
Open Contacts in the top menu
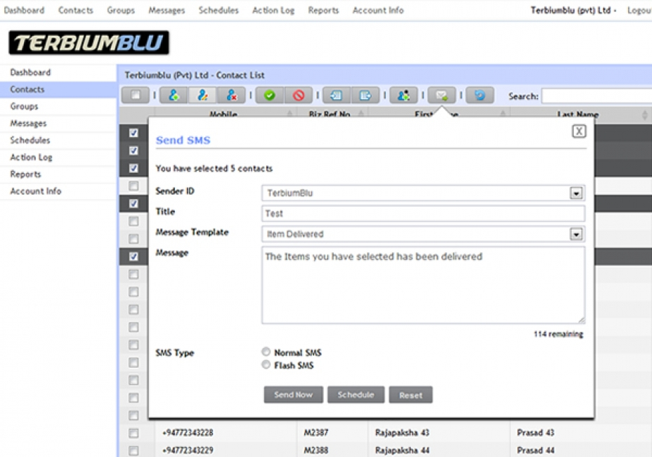[76, 10]
